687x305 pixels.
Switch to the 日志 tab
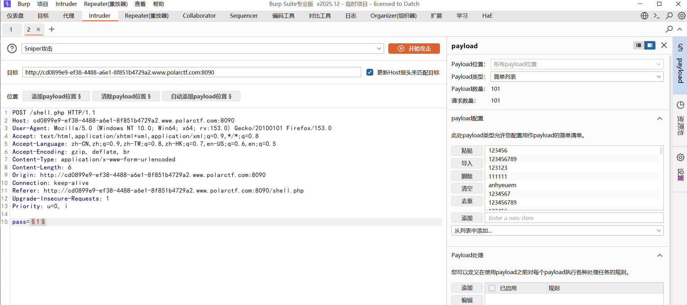[351, 16]
